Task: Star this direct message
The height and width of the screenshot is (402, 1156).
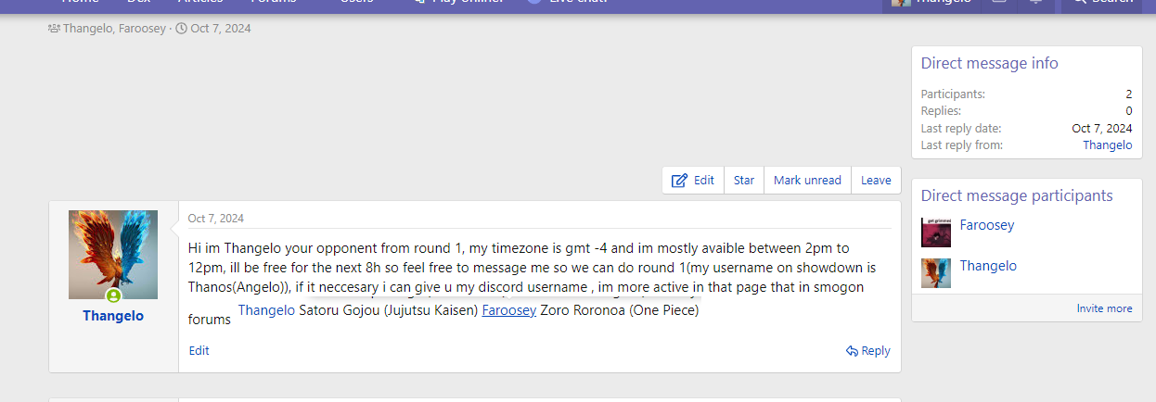Action: point(744,181)
